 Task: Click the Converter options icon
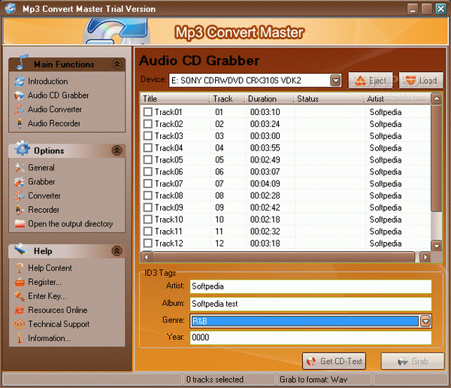point(20,196)
